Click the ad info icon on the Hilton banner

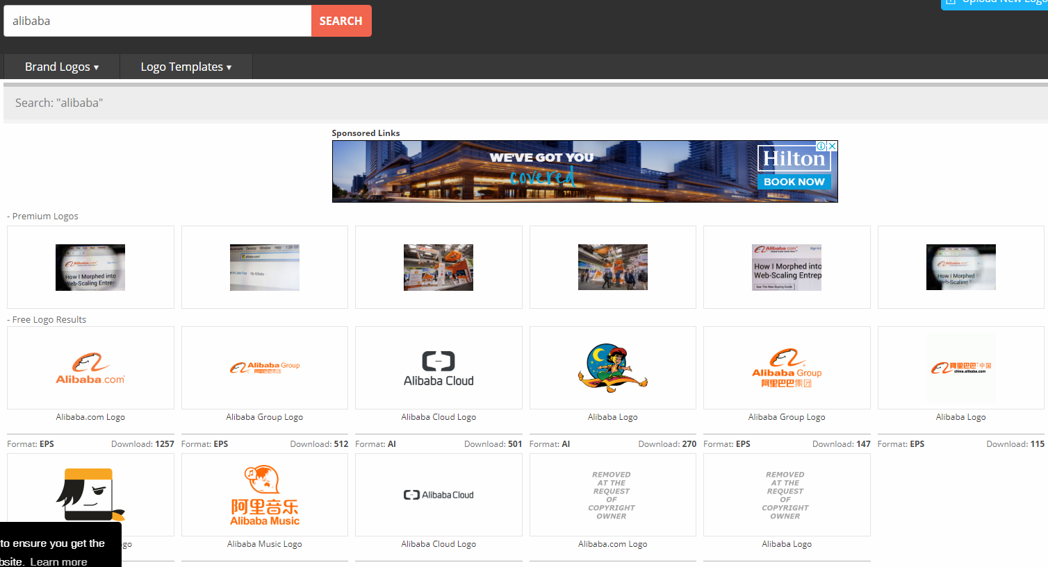tap(821, 146)
